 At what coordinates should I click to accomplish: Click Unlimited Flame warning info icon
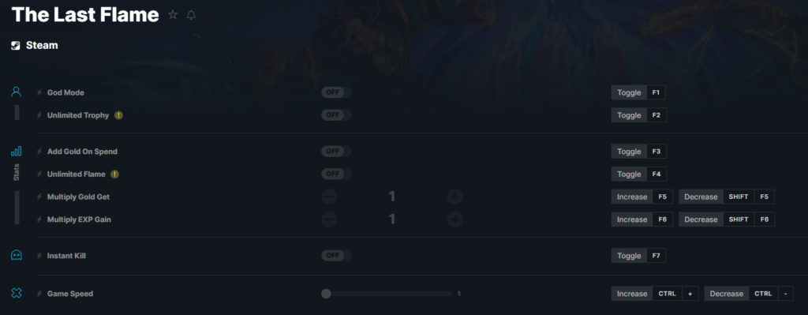point(115,174)
